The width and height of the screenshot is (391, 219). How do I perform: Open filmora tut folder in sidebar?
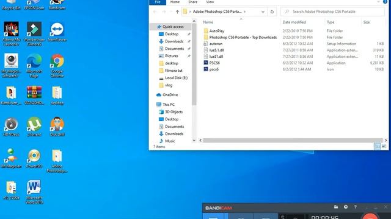[x=174, y=71]
